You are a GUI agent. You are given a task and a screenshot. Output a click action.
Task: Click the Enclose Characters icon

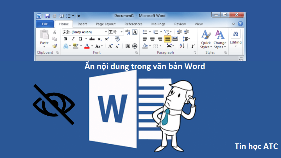pyautogui.click(x=135, y=46)
